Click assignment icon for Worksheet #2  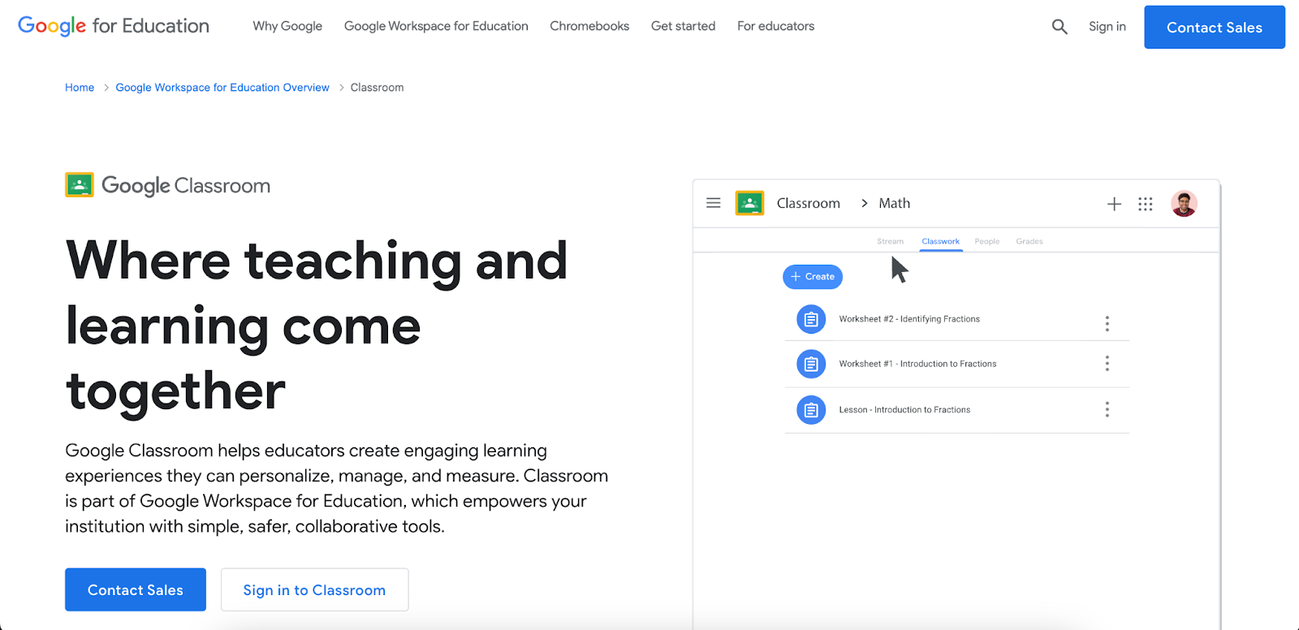pos(811,319)
